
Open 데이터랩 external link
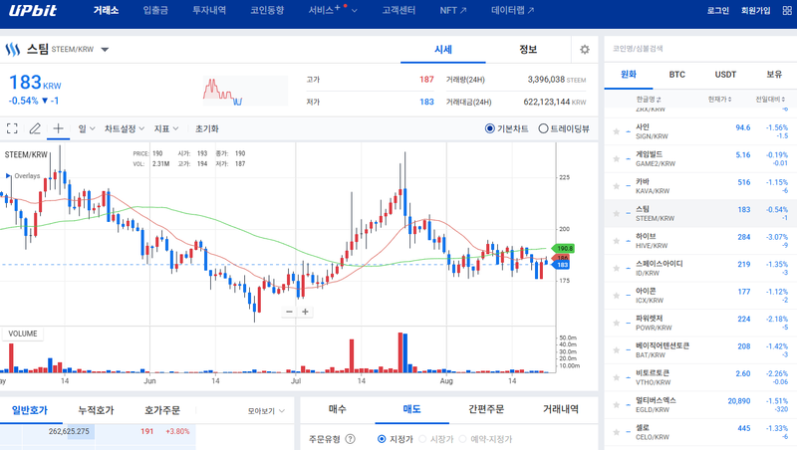pyautogui.click(x=512, y=10)
